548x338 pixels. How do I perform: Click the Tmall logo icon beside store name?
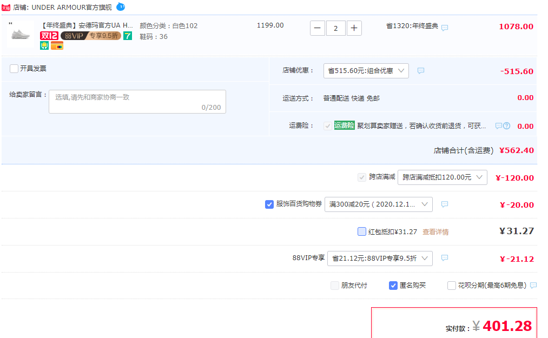[6, 8]
